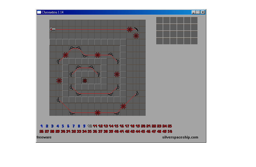This screenshot has height=167, width=256.
Task: Click the Chromatron 1.14 title text
Action: click(x=53, y=12)
